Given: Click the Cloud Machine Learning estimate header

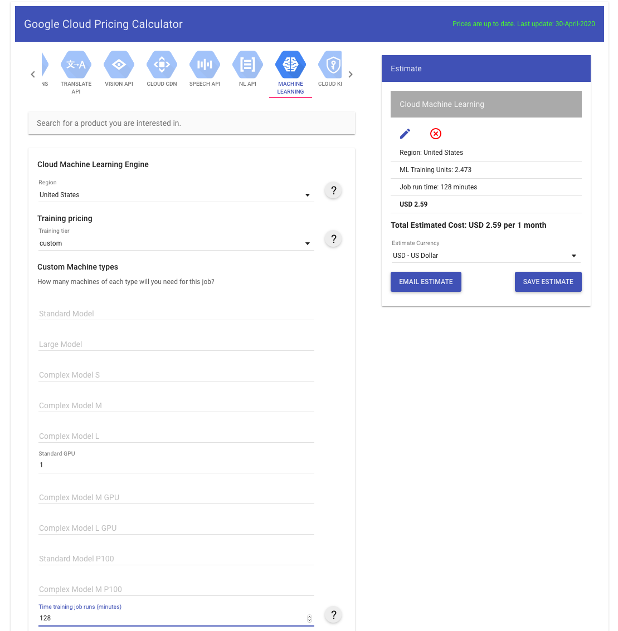Looking at the screenshot, I should 486,104.
